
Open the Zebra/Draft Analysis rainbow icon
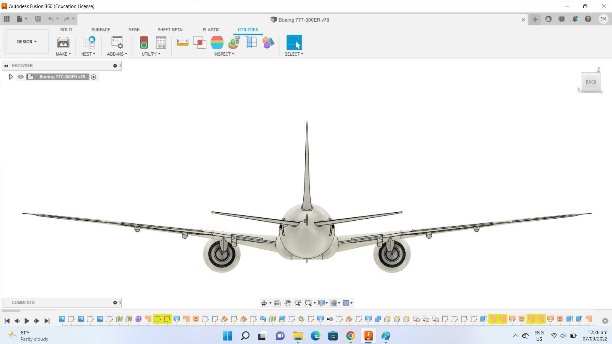[217, 43]
